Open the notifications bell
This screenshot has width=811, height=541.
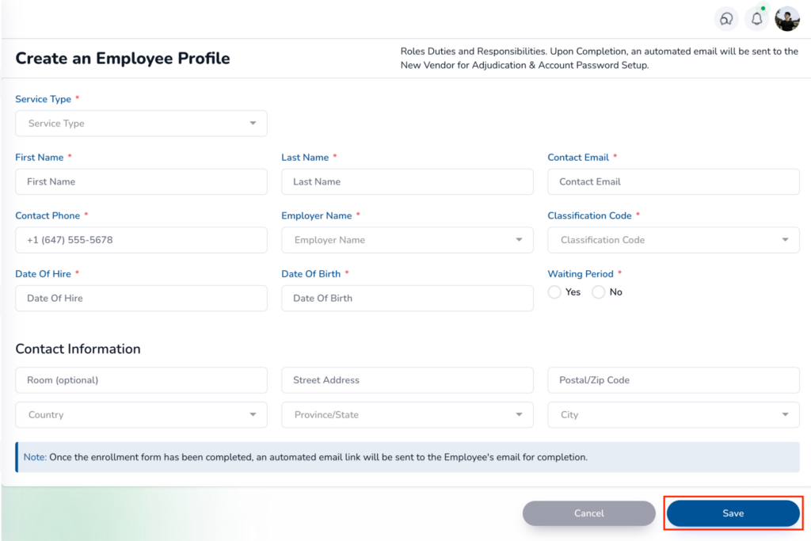click(x=756, y=19)
